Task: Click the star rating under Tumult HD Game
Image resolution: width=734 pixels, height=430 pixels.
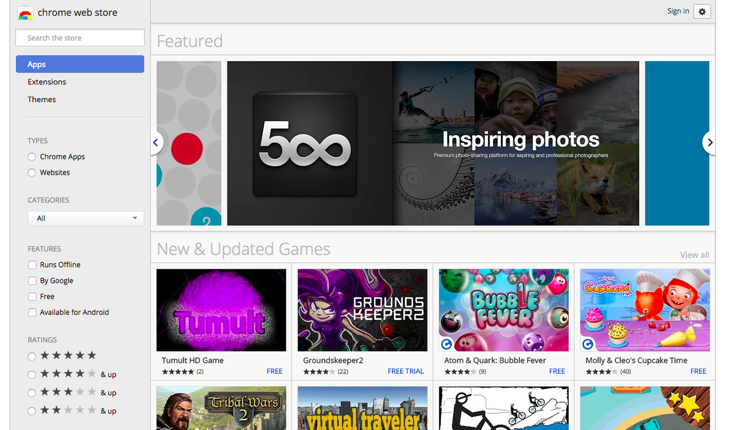Action: [x=178, y=371]
